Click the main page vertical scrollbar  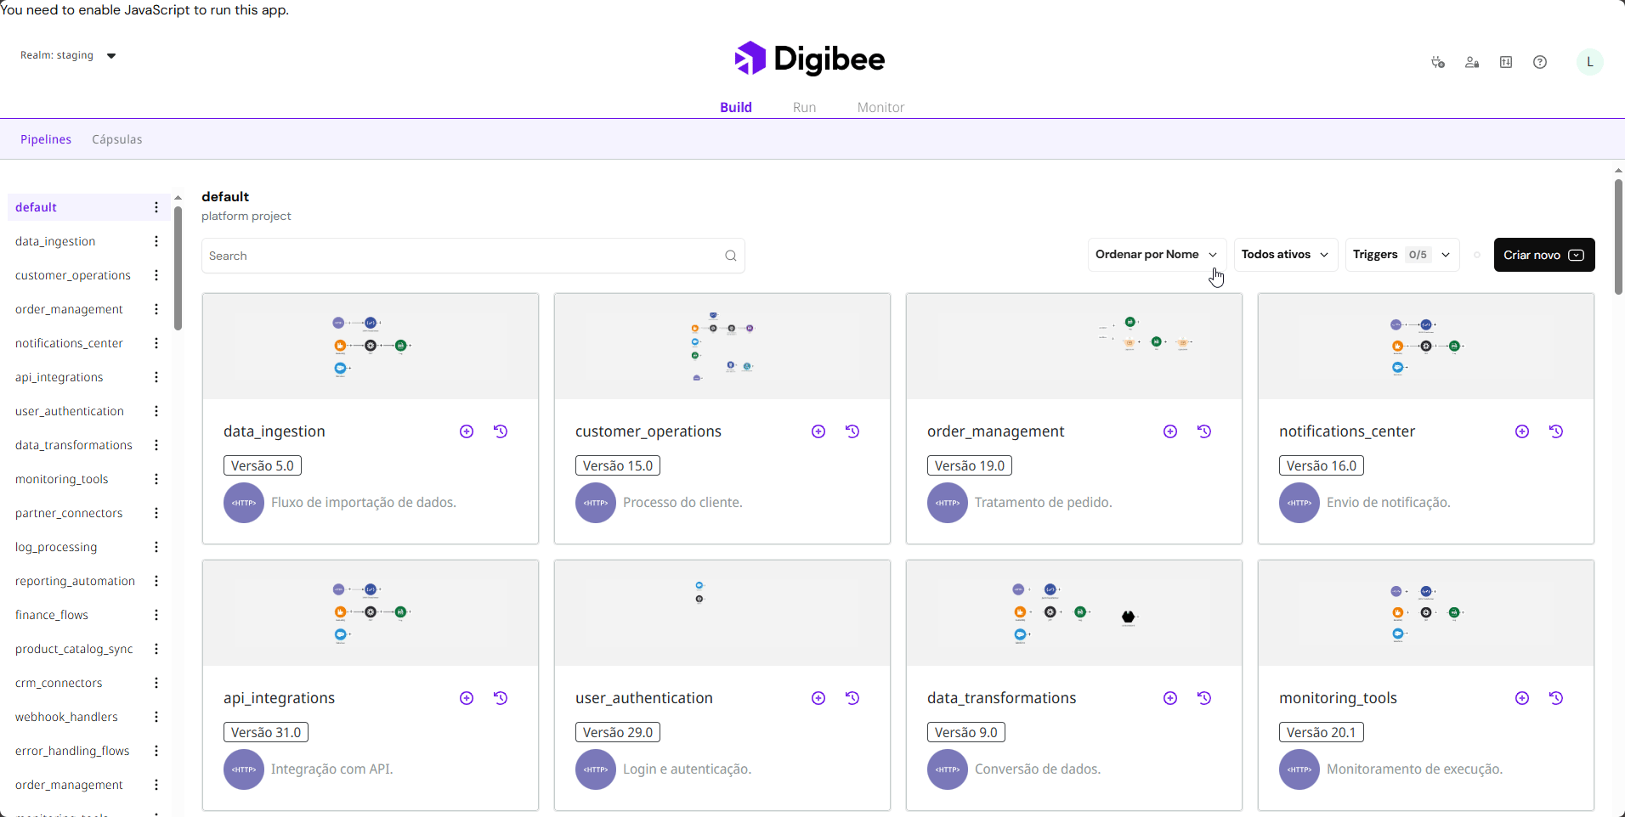pos(1618,238)
